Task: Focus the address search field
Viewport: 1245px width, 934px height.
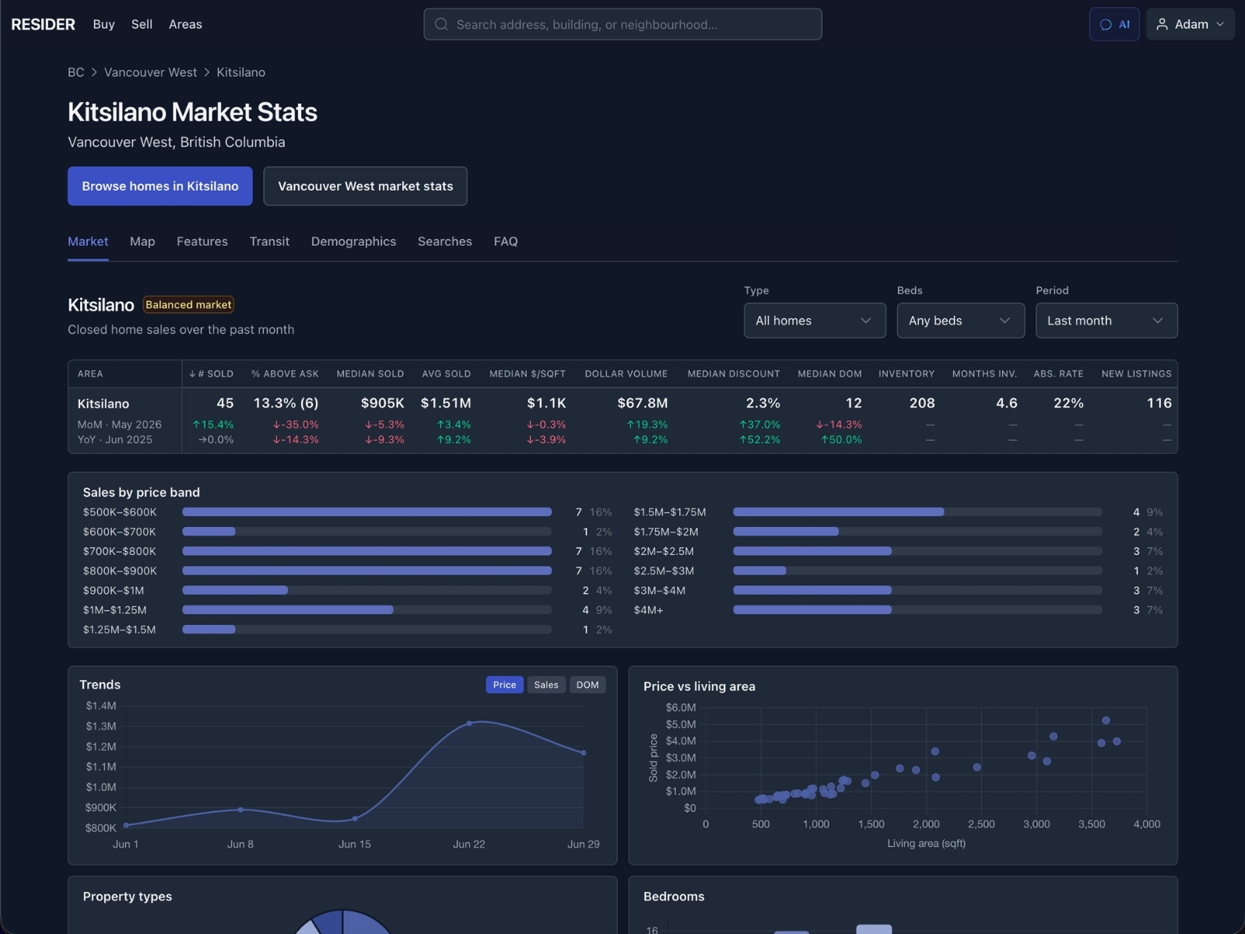Action: tap(622, 24)
